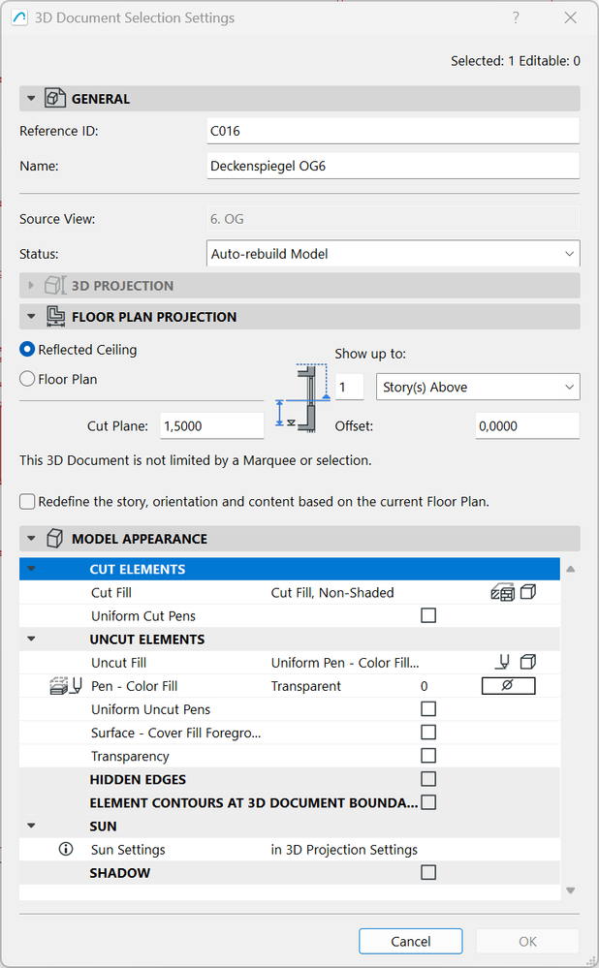Close the 3D Document Selection Settings dialog
The image size is (599, 968).
point(571,17)
